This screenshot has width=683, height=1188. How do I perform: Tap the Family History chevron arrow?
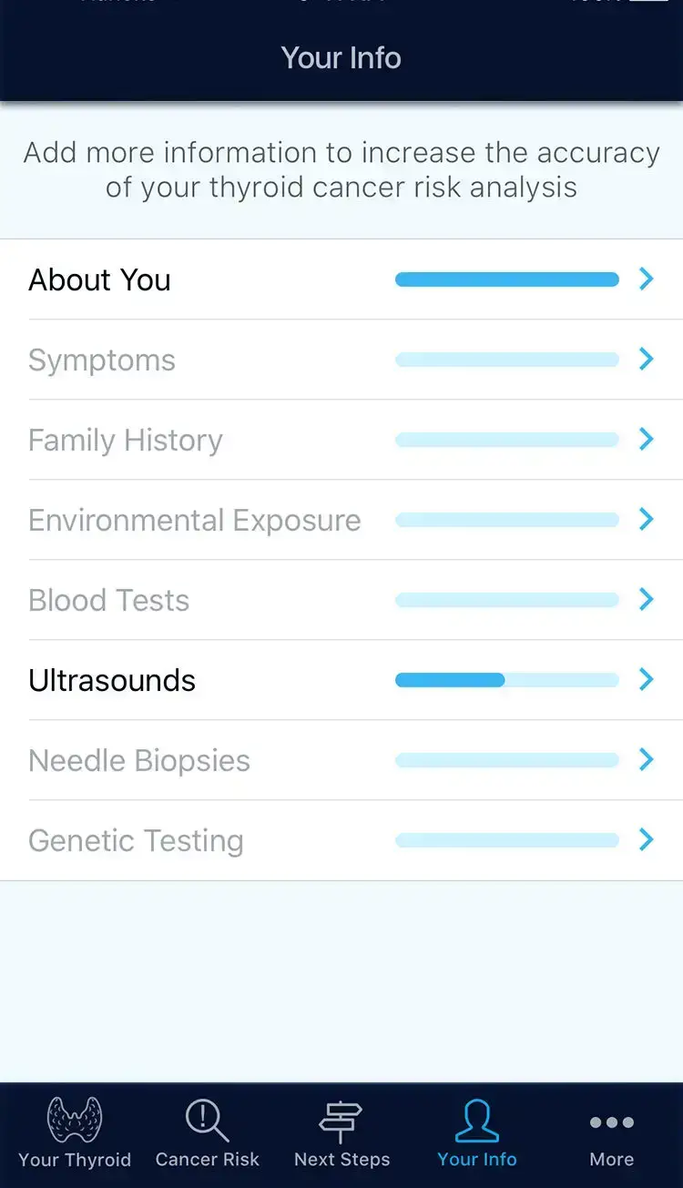[647, 440]
